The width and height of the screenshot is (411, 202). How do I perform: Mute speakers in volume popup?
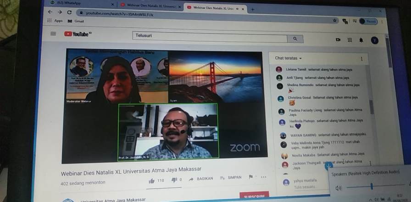(x=338, y=188)
